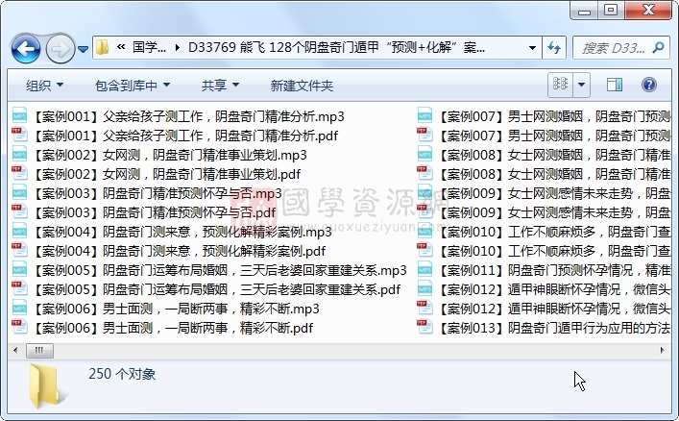Toggle the preview pane

pyautogui.click(x=615, y=85)
